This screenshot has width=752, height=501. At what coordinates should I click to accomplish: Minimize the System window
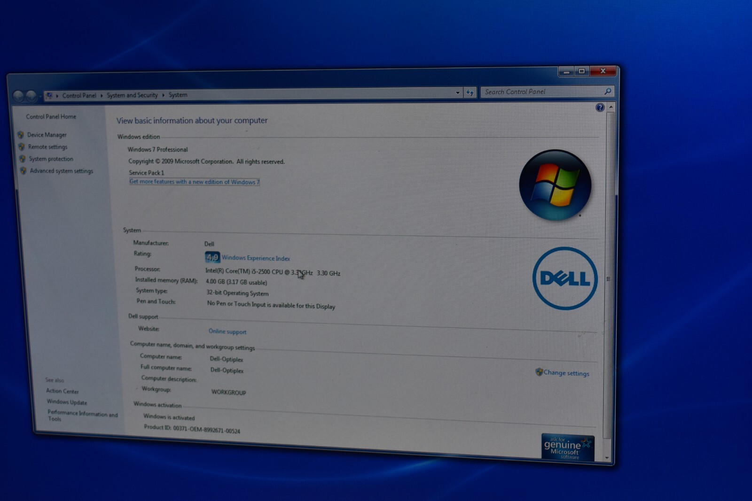(x=566, y=72)
